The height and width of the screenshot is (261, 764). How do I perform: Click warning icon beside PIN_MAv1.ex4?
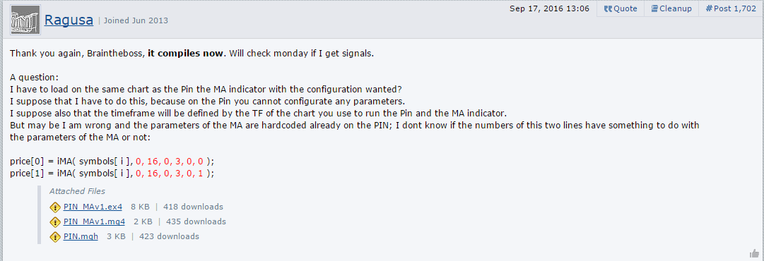coord(55,207)
